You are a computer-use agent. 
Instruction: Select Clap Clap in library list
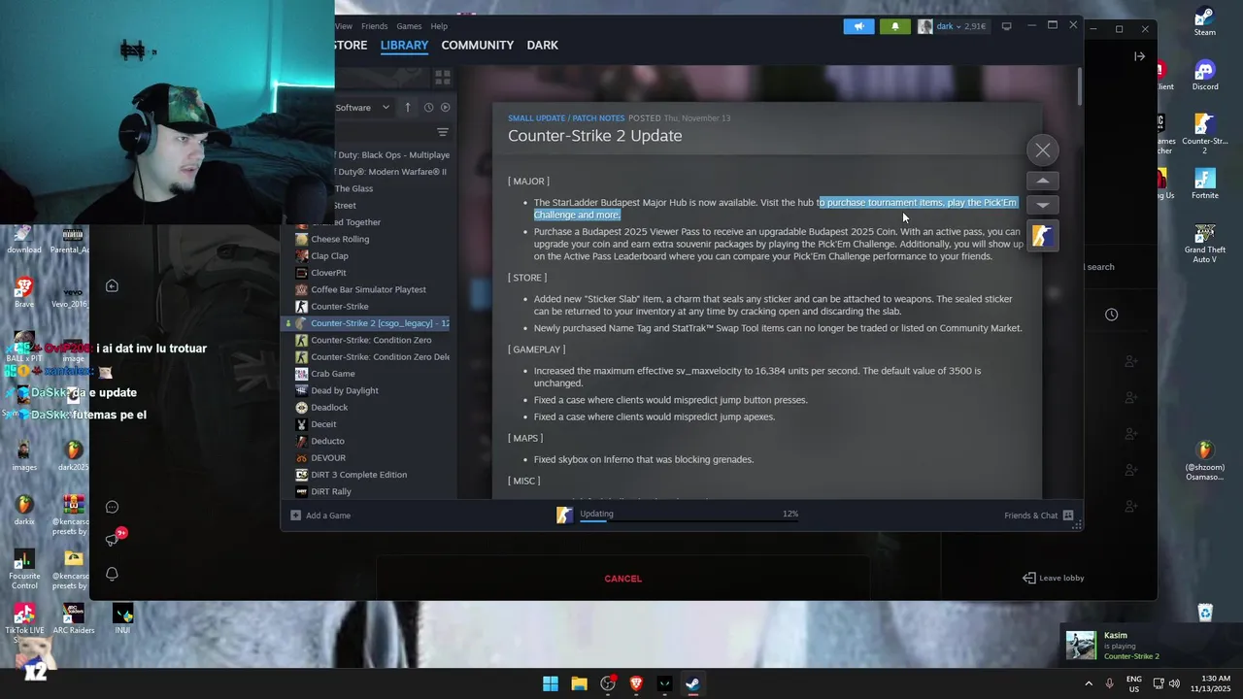329,256
